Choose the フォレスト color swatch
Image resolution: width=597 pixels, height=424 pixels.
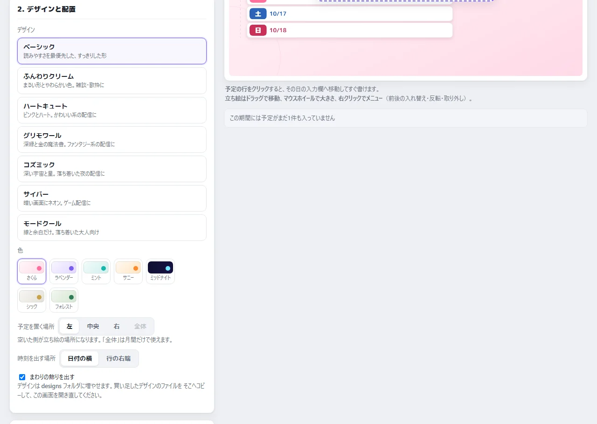click(x=64, y=300)
